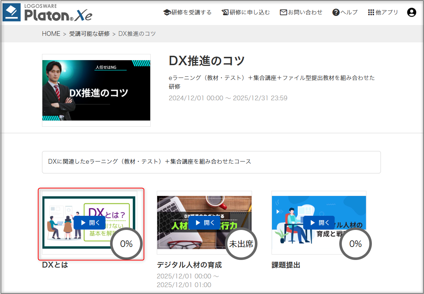Click the DX推進のコツ course banner image

pyautogui.click(x=96, y=91)
